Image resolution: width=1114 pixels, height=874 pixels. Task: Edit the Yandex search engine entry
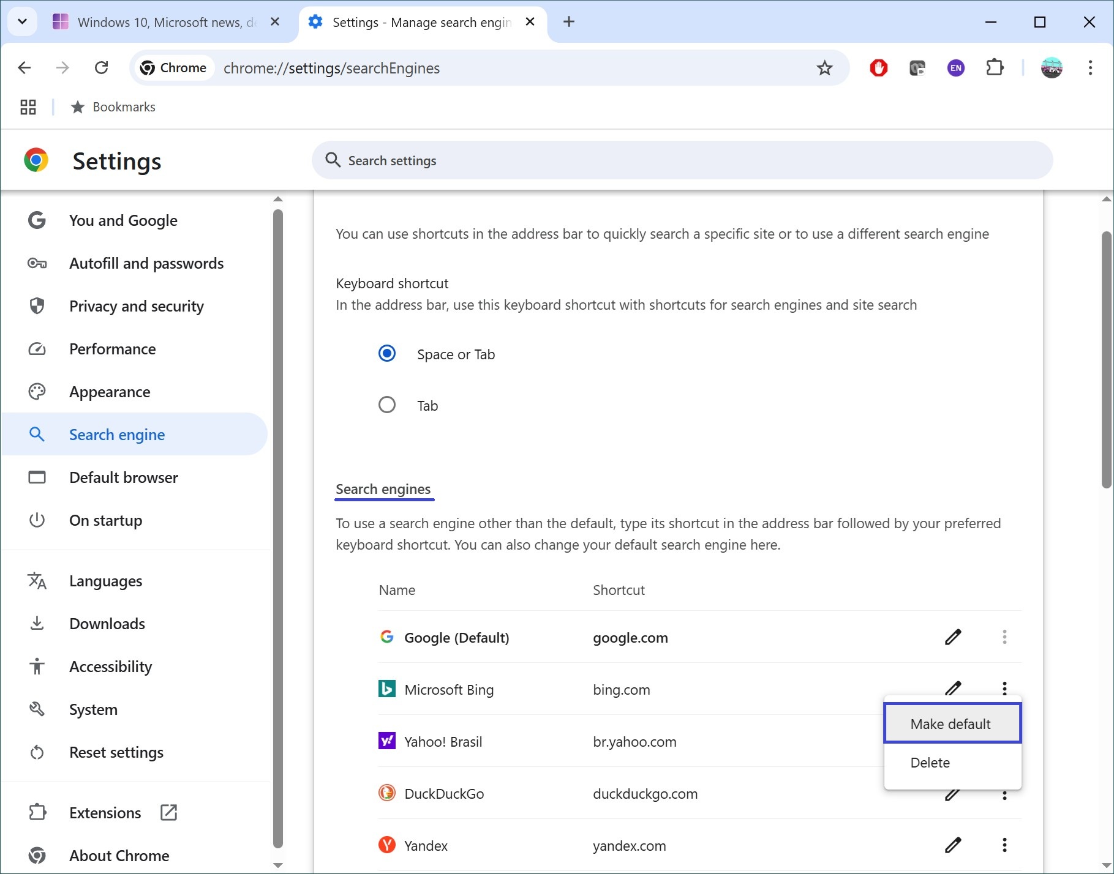tap(953, 845)
